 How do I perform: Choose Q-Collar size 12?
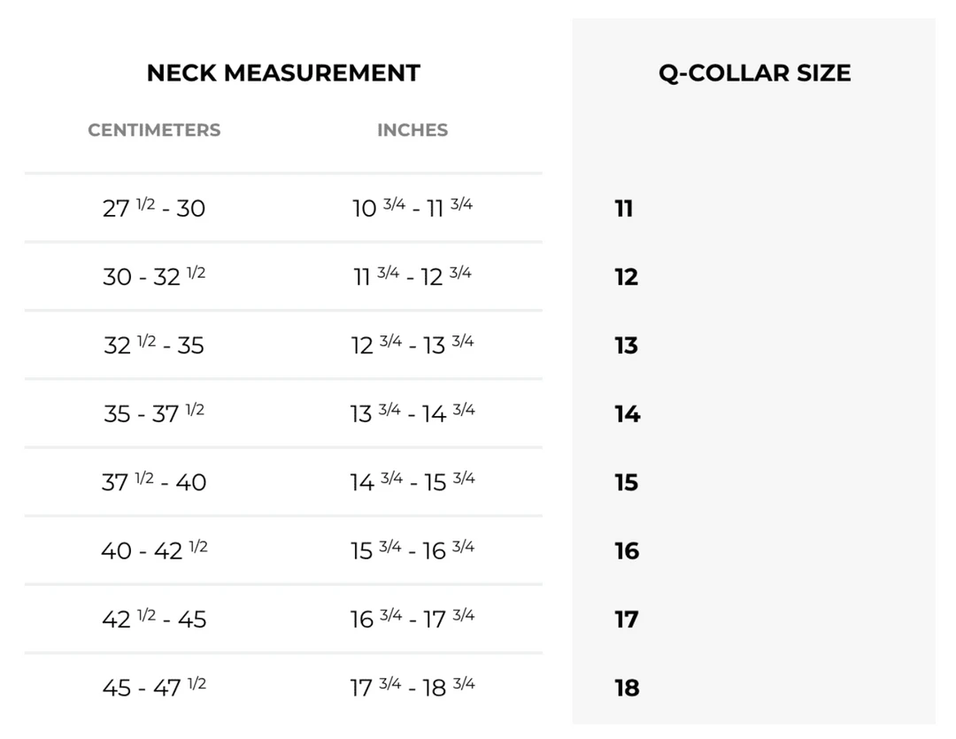tap(626, 277)
